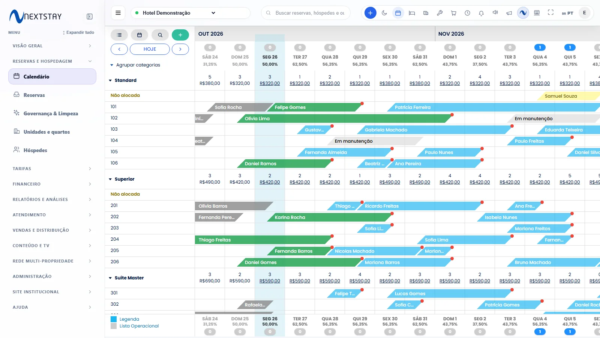Click the HOJE button

150,49
